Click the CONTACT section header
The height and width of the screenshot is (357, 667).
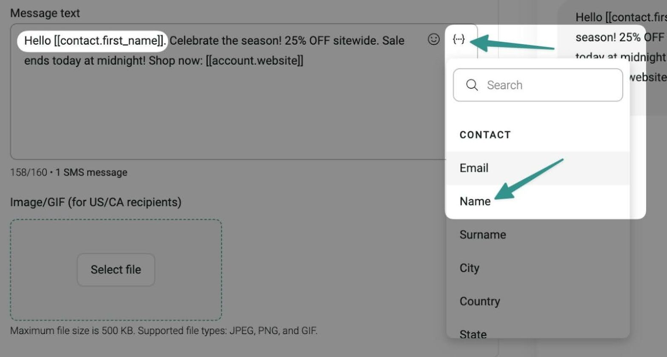(x=485, y=135)
